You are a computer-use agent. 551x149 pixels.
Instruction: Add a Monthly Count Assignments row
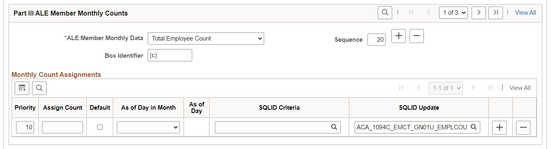500,128
